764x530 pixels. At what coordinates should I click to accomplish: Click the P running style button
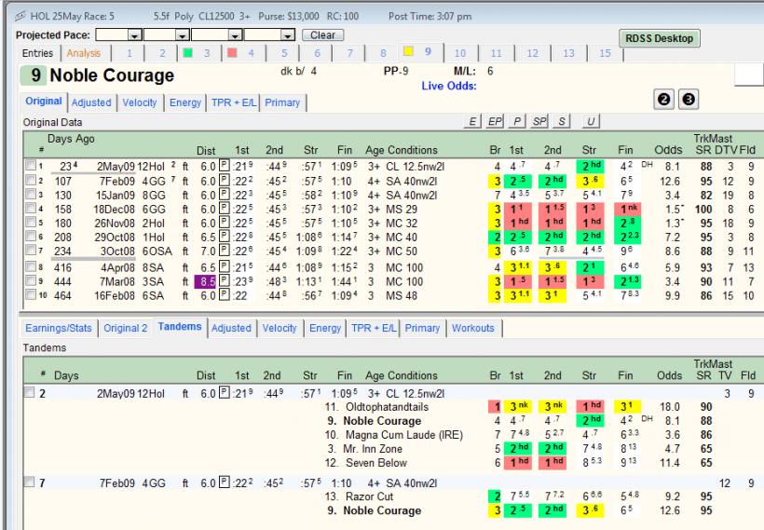coord(517,121)
